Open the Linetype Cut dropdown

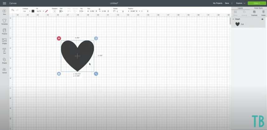[26, 11]
